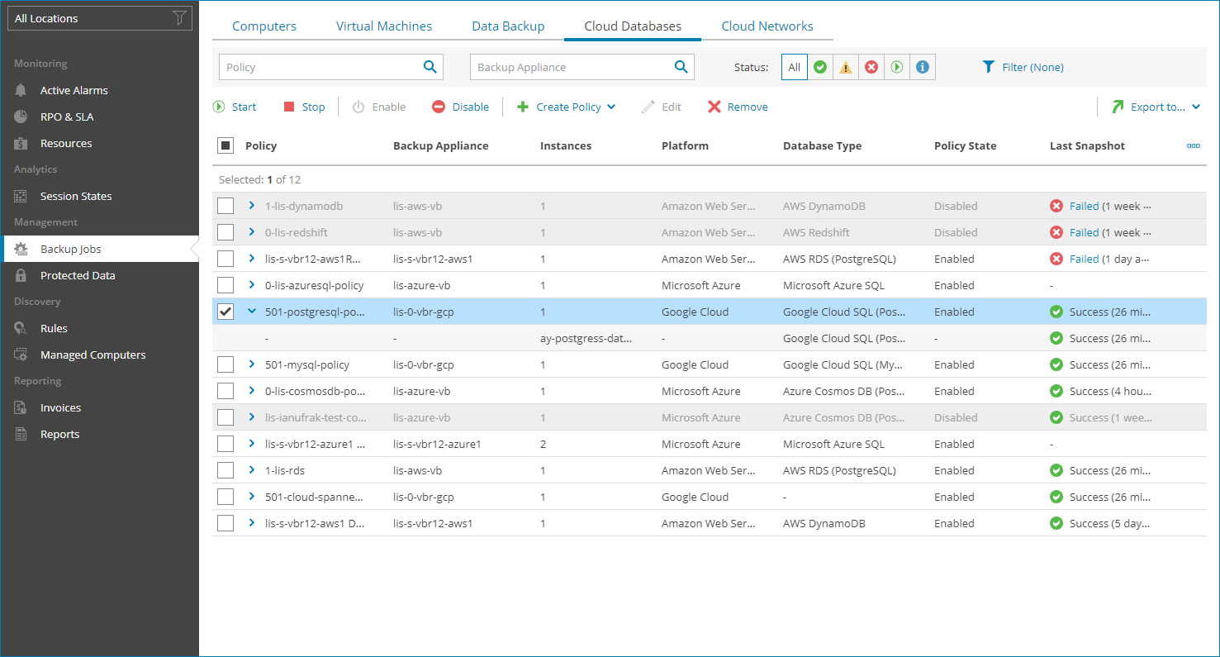Check the 1-lis-dynamodb policy checkbox
The height and width of the screenshot is (657, 1220).
pos(225,206)
